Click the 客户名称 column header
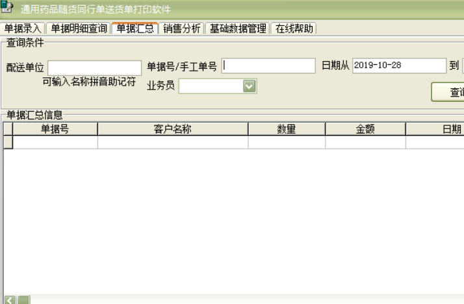464x304 pixels. (172, 129)
